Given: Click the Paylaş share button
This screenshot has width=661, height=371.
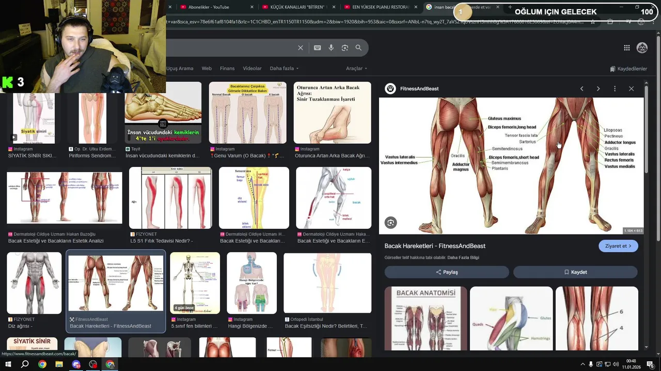Looking at the screenshot, I should click(x=447, y=272).
